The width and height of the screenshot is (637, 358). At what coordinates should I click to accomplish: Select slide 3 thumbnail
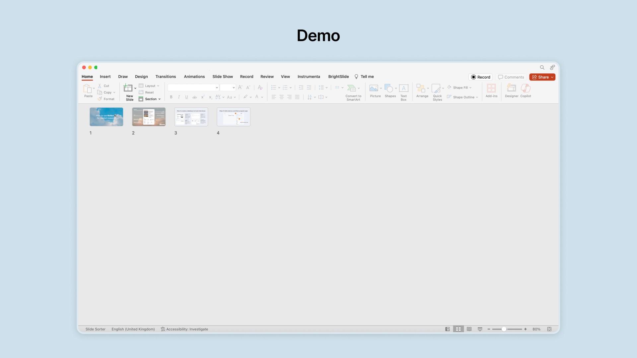(191, 117)
